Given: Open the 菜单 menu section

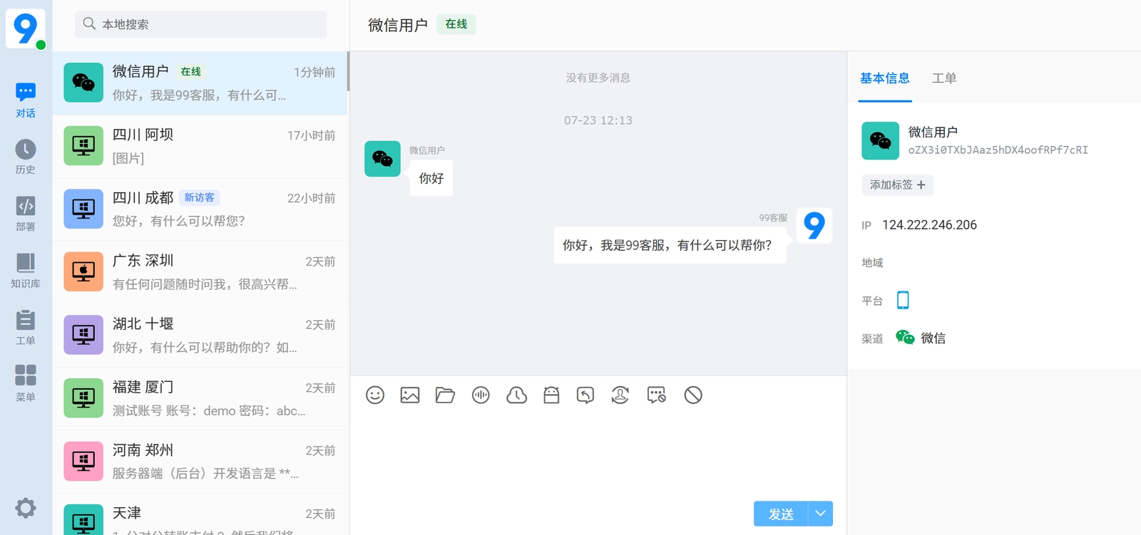Looking at the screenshot, I should (26, 383).
